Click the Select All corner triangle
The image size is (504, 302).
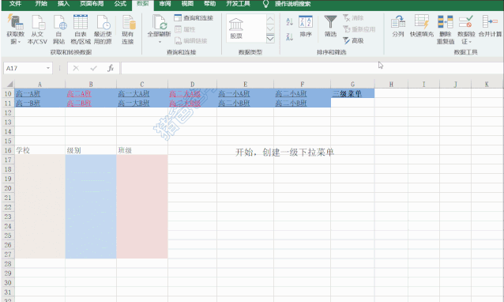9,85
